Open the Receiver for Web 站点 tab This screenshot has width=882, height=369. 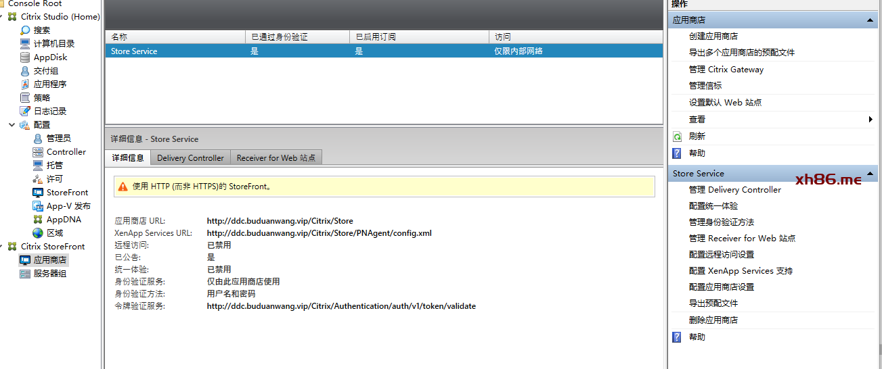click(x=276, y=157)
